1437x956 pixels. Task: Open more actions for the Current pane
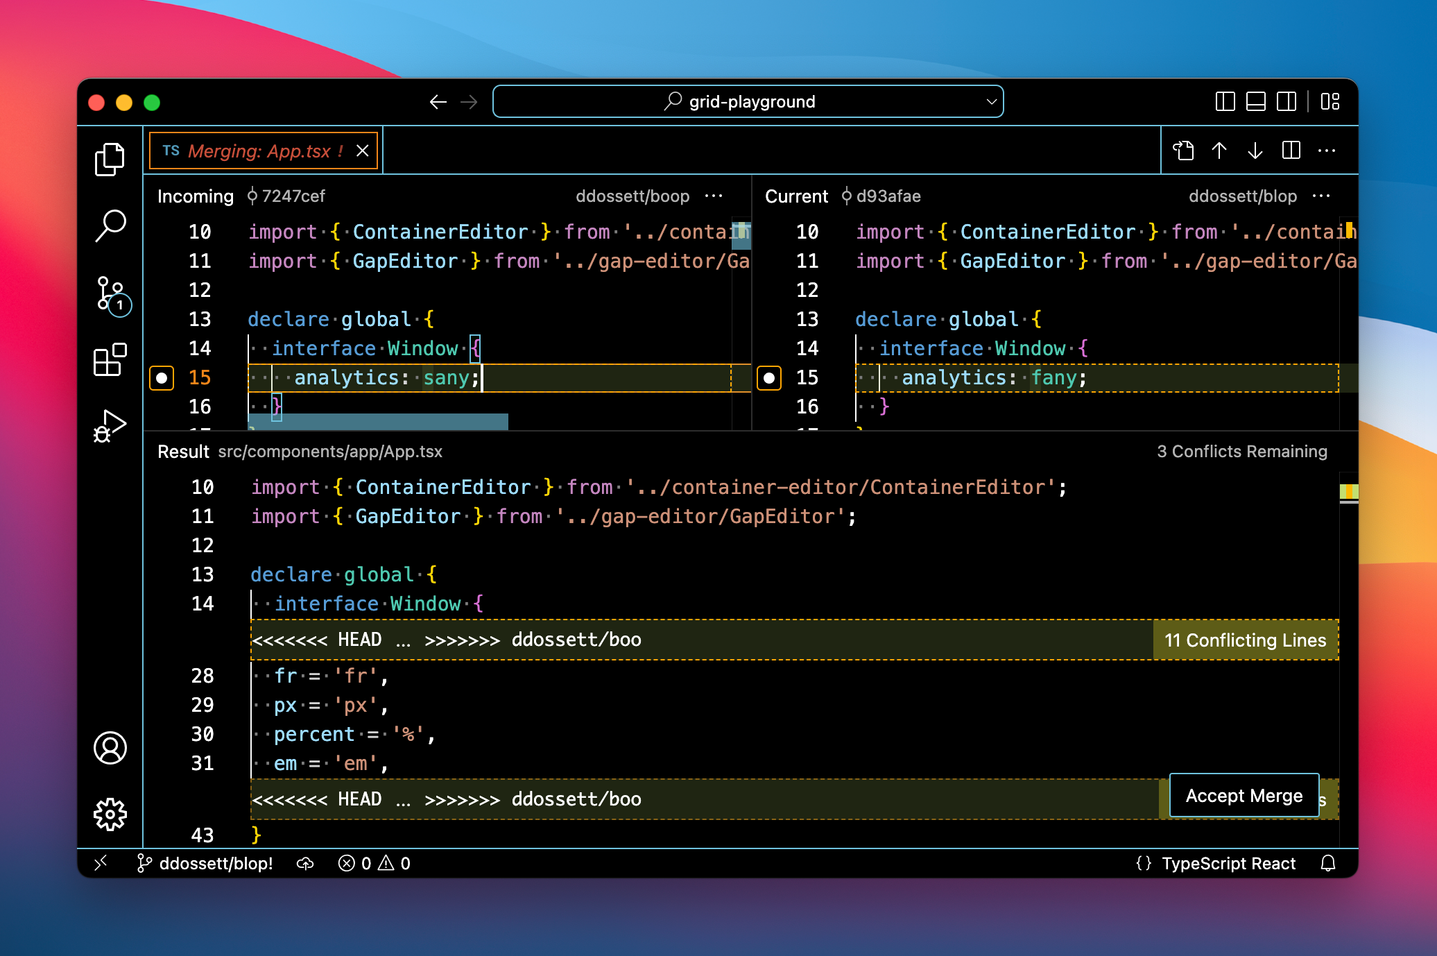(1321, 196)
